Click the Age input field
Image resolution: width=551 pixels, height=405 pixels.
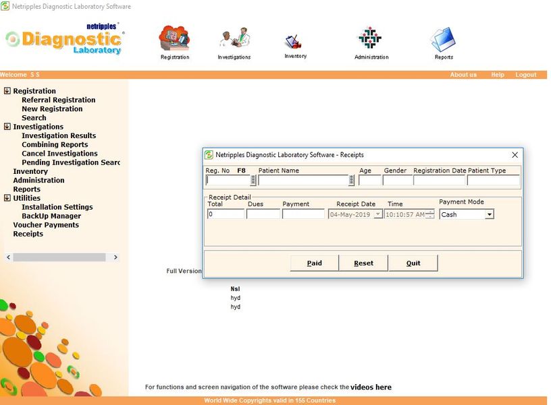coord(369,180)
